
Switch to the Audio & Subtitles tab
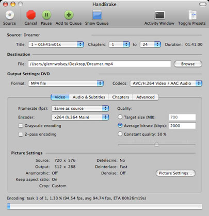click(x=89, y=97)
